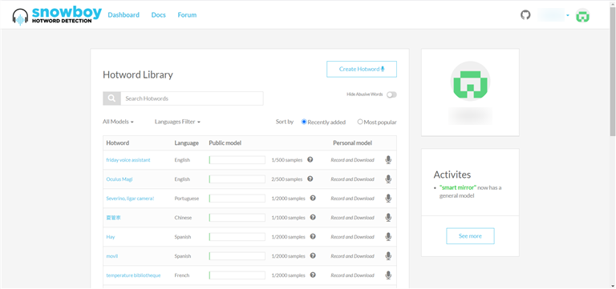The image size is (616, 289).
Task: Record microphone for Hay hotword
Action: tap(388, 237)
